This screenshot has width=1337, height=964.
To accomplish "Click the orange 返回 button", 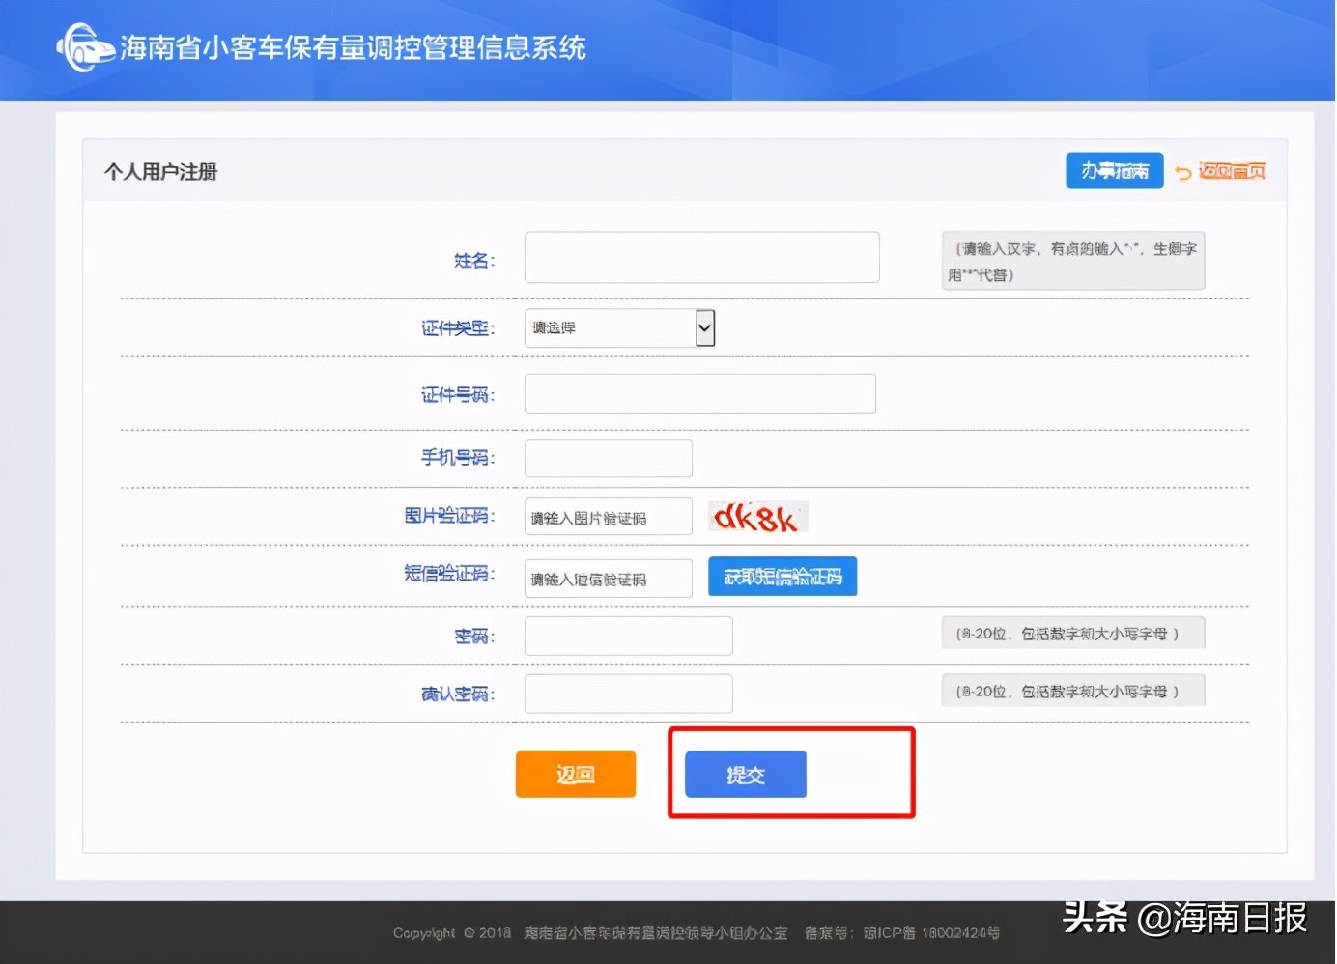I will point(576,774).
